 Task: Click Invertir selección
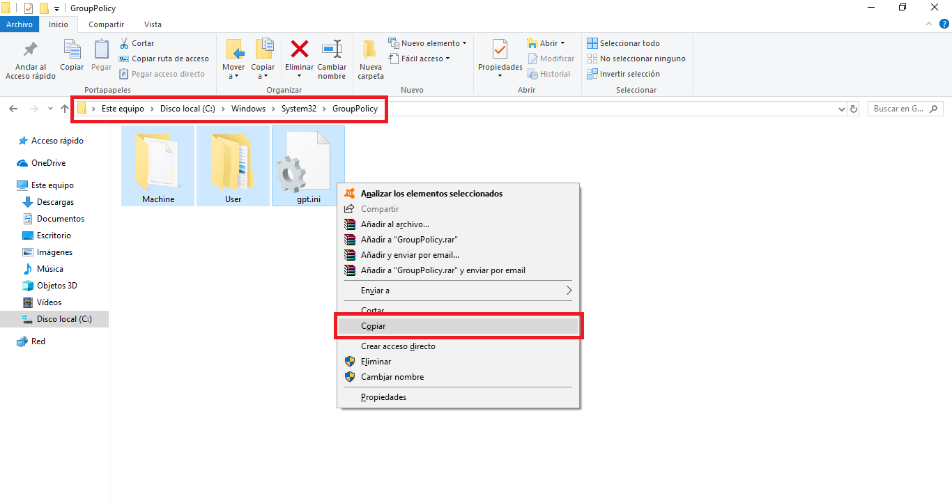pos(624,74)
